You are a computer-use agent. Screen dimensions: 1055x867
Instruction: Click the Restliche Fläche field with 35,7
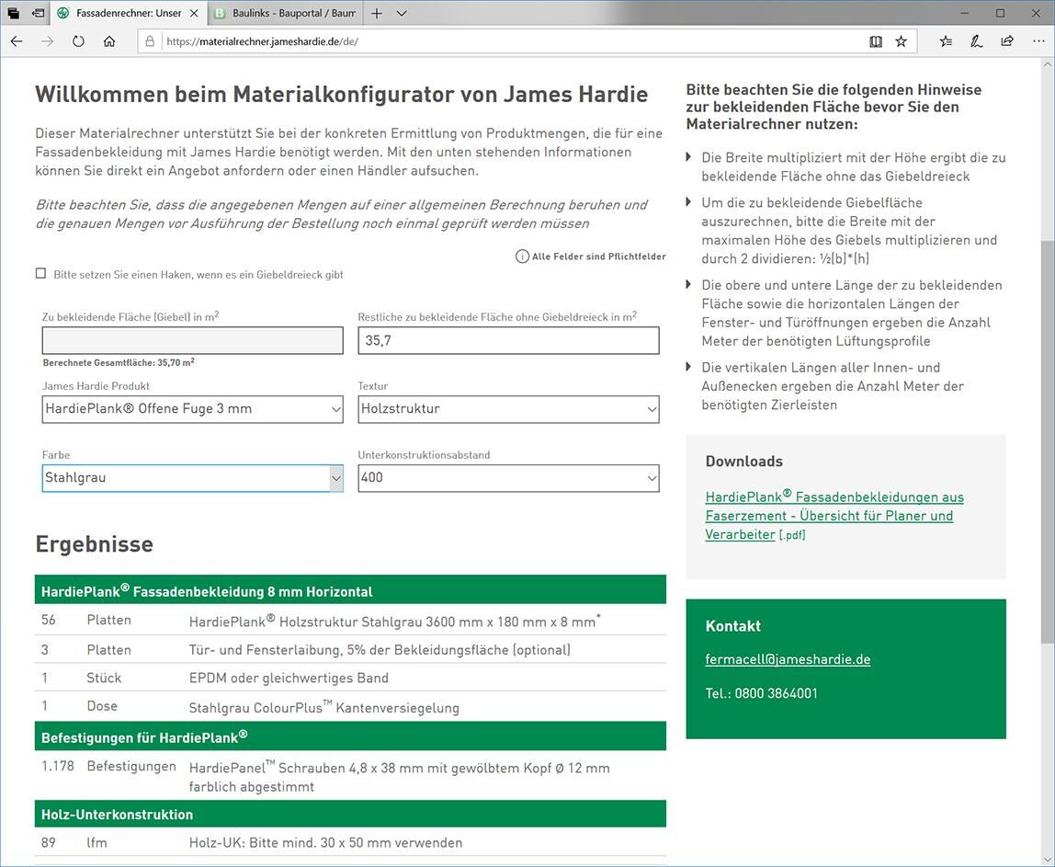click(509, 340)
